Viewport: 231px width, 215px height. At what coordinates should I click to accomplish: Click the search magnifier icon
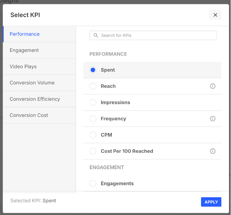point(96,35)
